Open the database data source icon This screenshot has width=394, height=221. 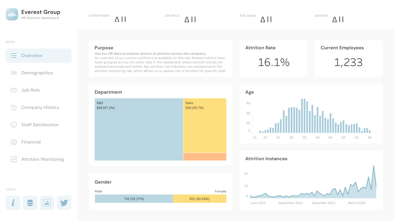[30, 203]
